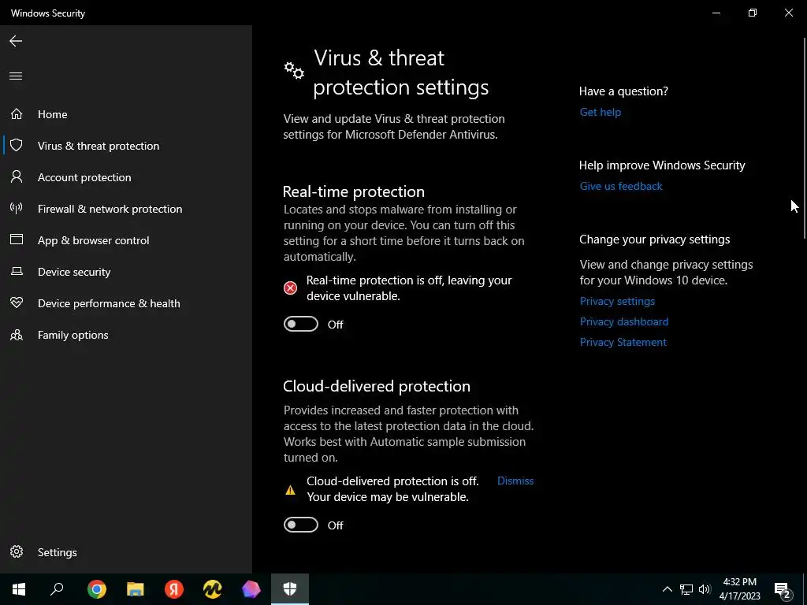Open Yandex browser from taskbar
This screenshot has height=605, width=807.
coord(174,589)
